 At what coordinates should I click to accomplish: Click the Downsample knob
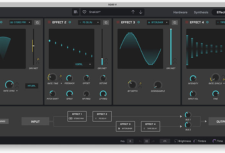[x=158, y=85]
